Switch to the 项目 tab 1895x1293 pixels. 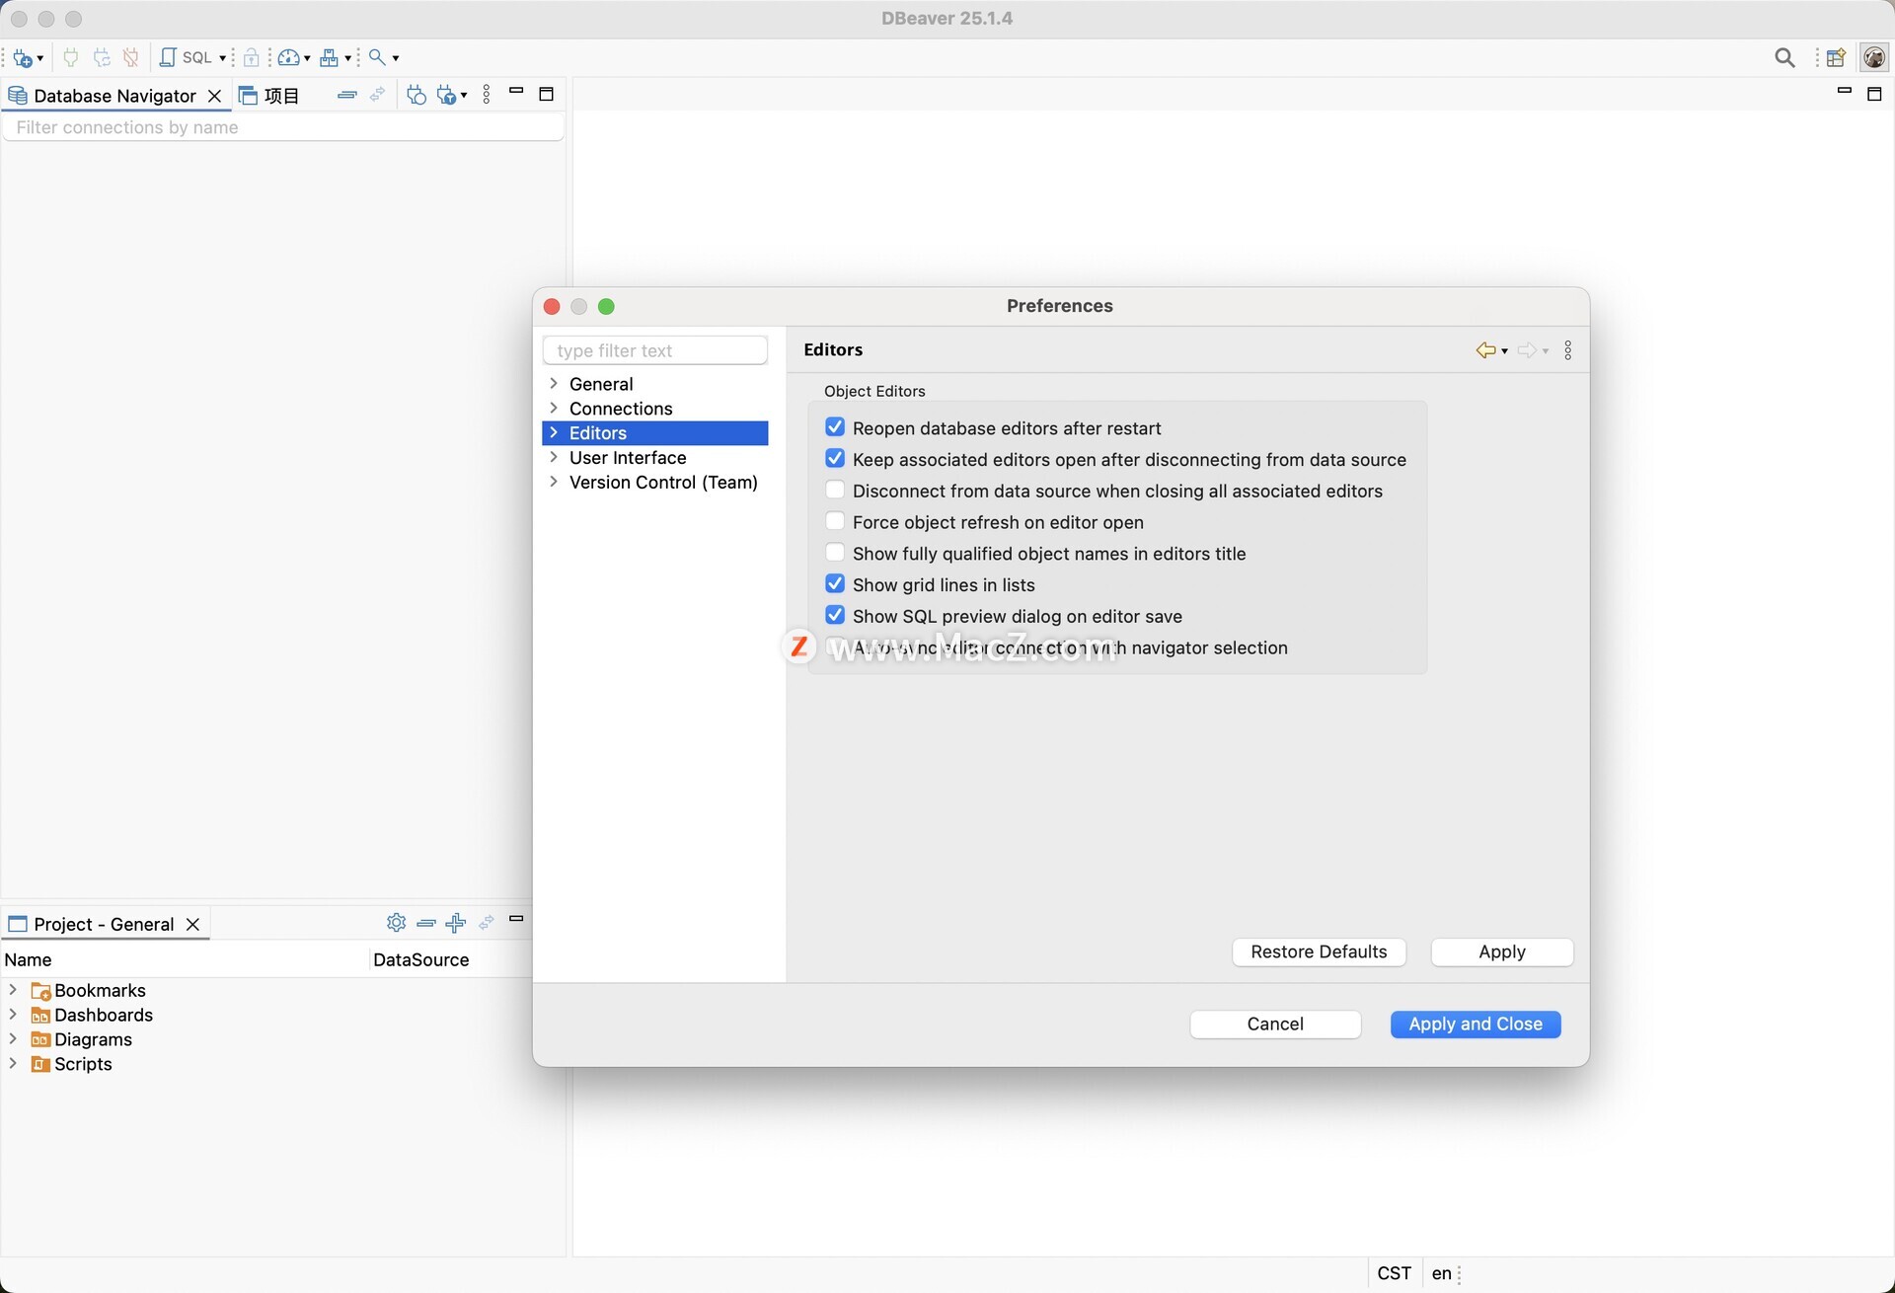click(x=269, y=96)
